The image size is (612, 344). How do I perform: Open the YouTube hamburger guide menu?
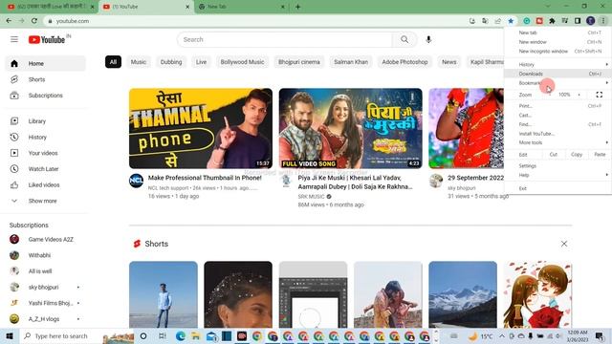pos(14,39)
